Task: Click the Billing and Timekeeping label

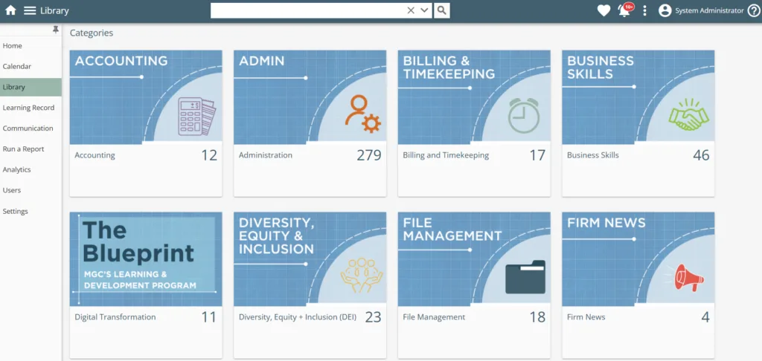Action: pyautogui.click(x=446, y=155)
